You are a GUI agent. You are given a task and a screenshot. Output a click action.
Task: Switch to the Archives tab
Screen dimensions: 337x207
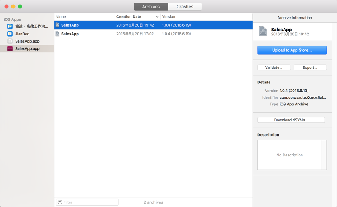click(151, 7)
